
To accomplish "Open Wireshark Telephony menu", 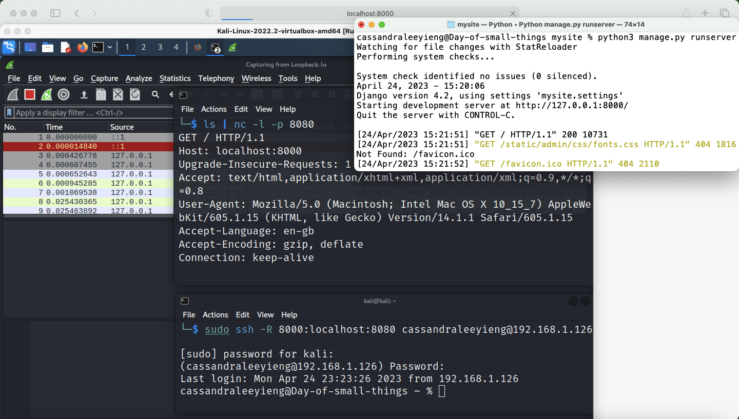I will 216,78.
